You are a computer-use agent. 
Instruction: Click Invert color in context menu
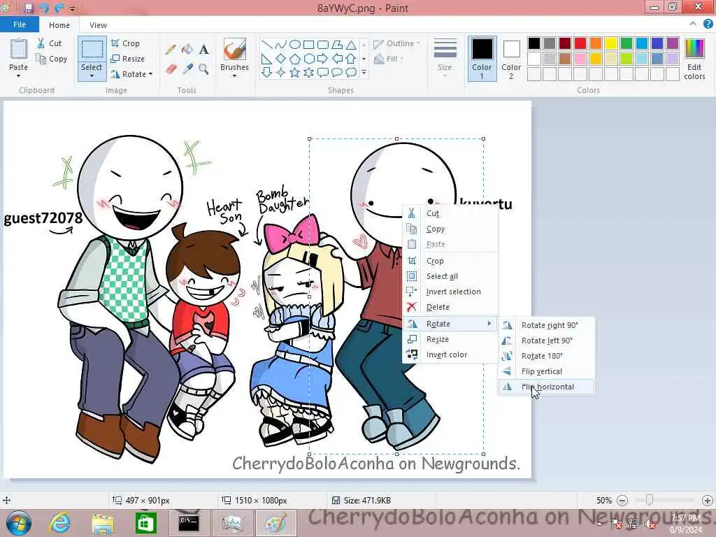(x=450, y=355)
